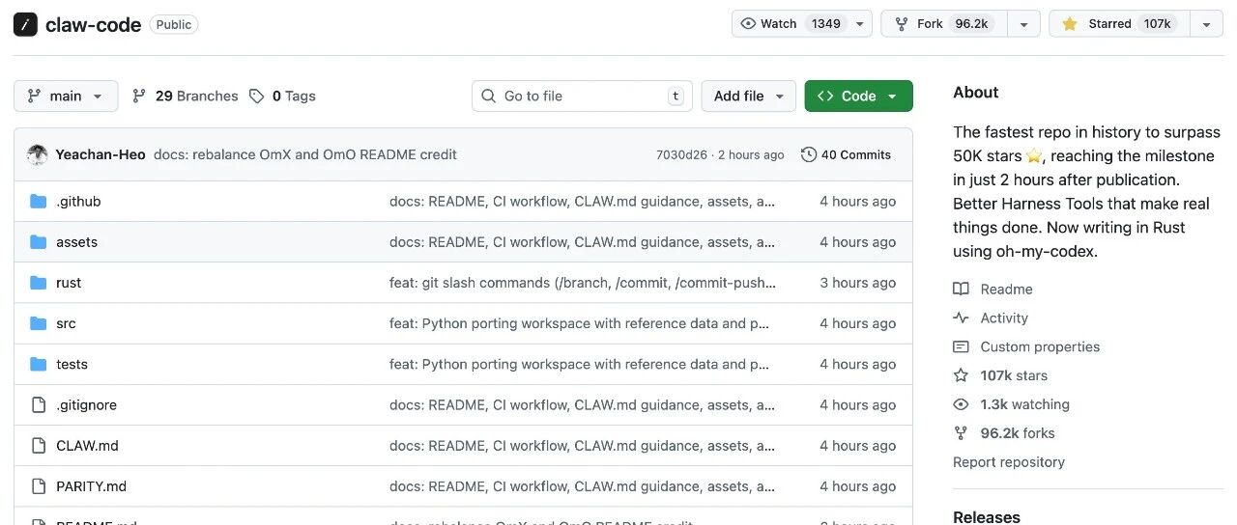View the 107k stars link
The image size is (1237, 525).
[1014, 375]
